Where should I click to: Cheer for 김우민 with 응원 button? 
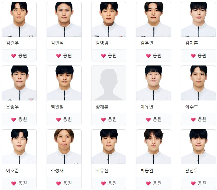coord(153,55)
